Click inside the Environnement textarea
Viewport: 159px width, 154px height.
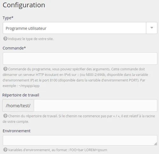(x=80, y=140)
